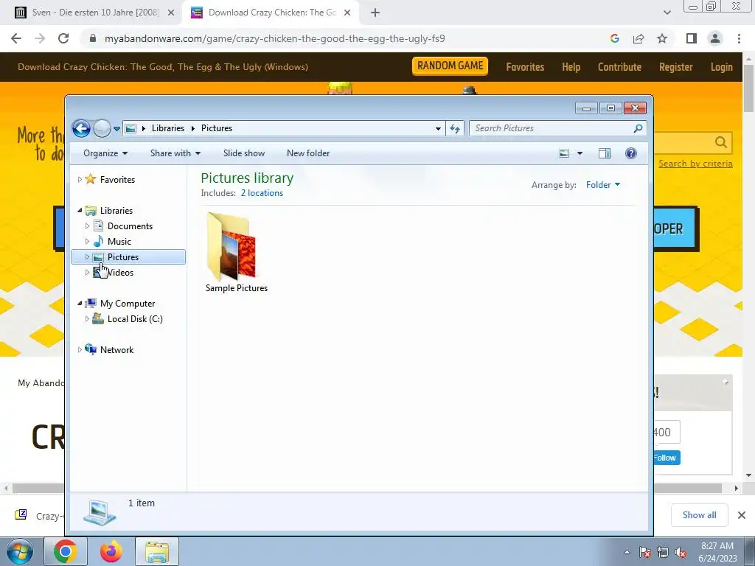Open Chrome three-dot menu
Viewport: 755px width, 566px height.
point(739,38)
